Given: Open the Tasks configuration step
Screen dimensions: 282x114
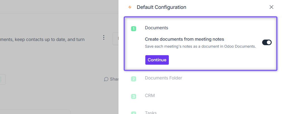Looking at the screenshot, I should tap(151, 112).
